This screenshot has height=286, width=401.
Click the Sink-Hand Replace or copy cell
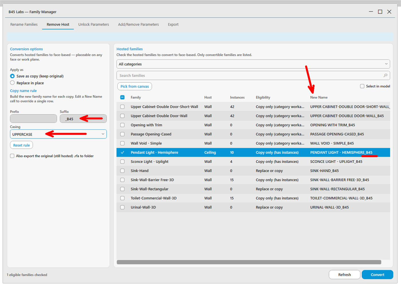(269, 171)
